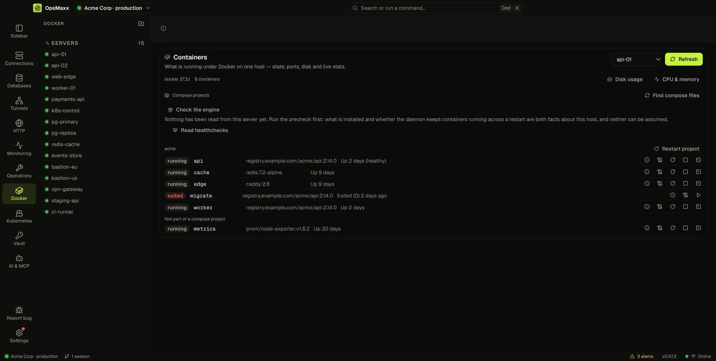
Task: Switch to Tunnels
Action: point(19,104)
